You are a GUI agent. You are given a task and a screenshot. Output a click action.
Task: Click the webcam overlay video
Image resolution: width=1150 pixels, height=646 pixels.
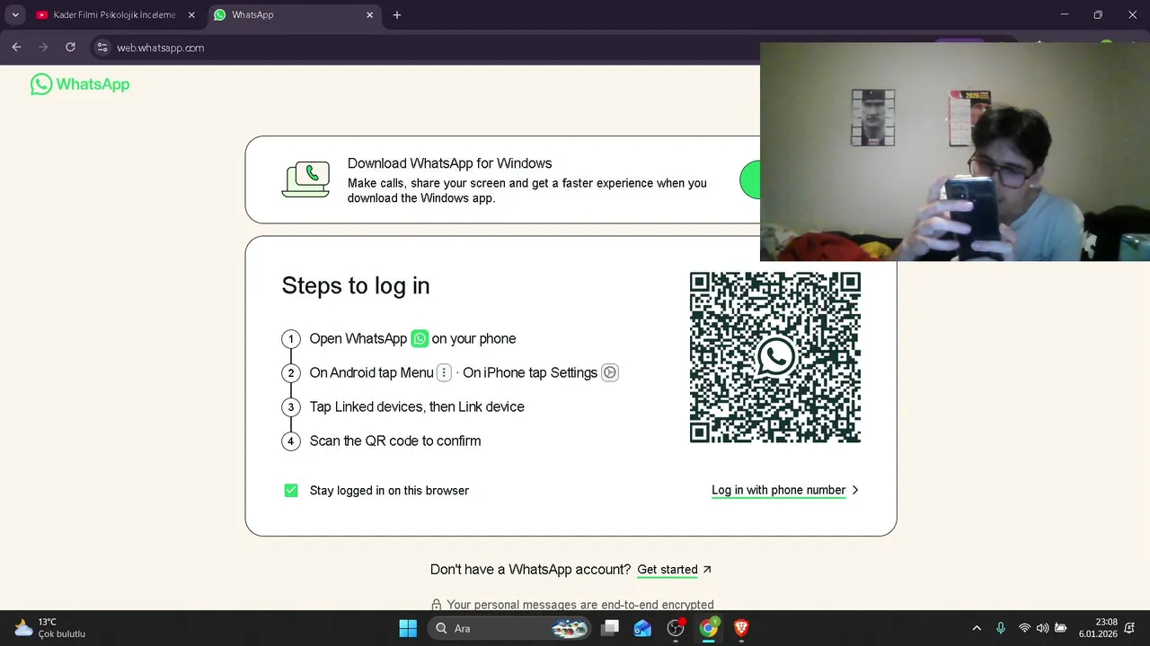[955, 152]
